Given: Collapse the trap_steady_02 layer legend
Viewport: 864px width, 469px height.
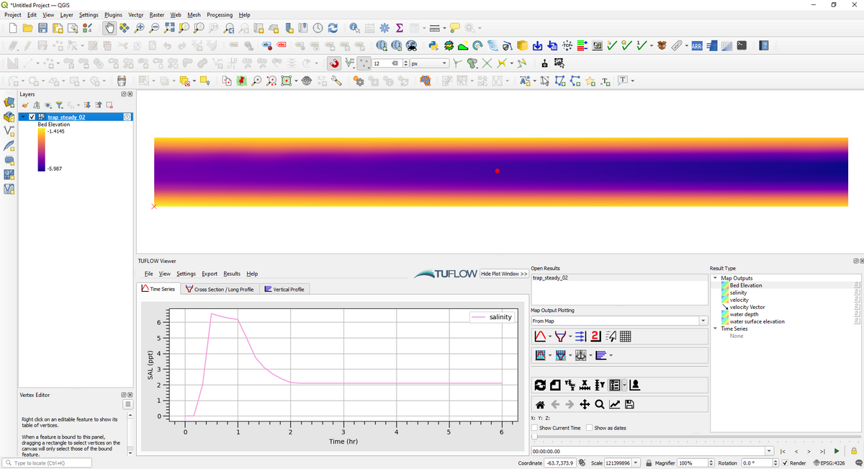Looking at the screenshot, I should point(23,116).
